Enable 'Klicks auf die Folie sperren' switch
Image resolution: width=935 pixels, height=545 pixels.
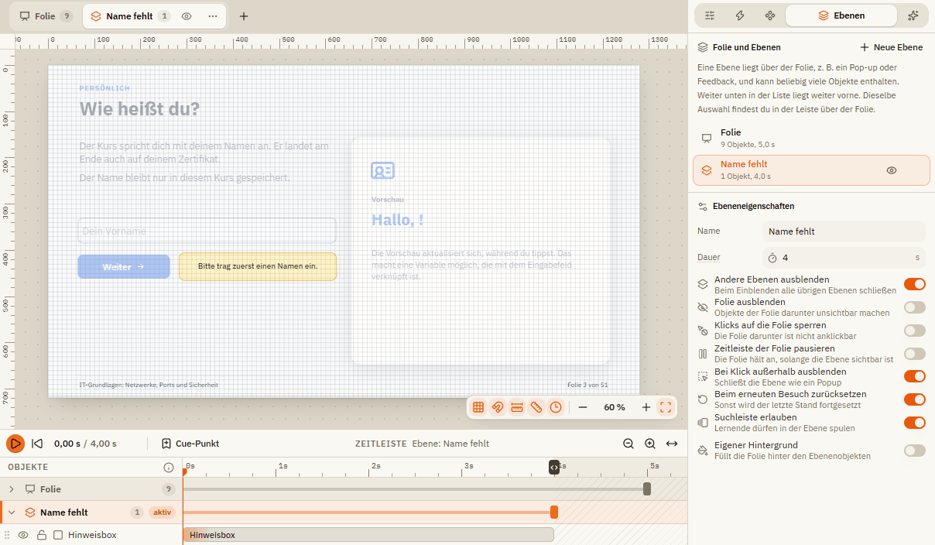[x=915, y=331]
